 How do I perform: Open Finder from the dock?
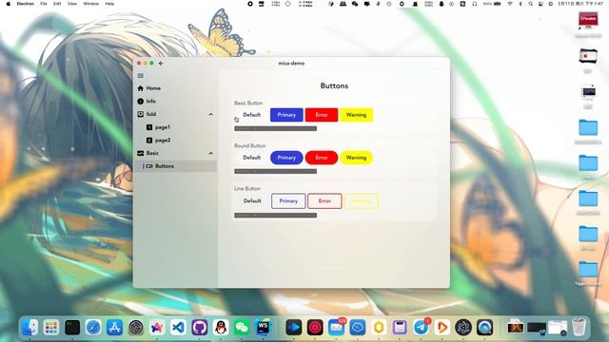point(29,328)
